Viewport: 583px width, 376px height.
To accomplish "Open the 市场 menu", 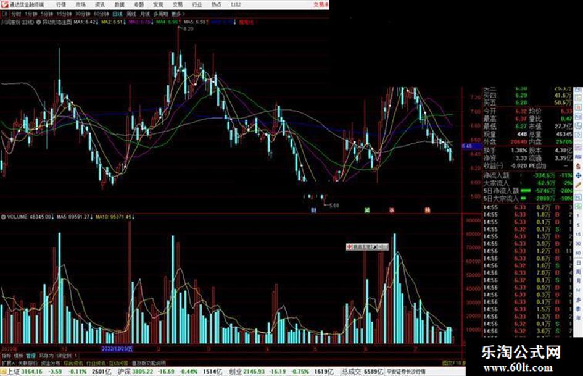I will pyautogui.click(x=80, y=5).
